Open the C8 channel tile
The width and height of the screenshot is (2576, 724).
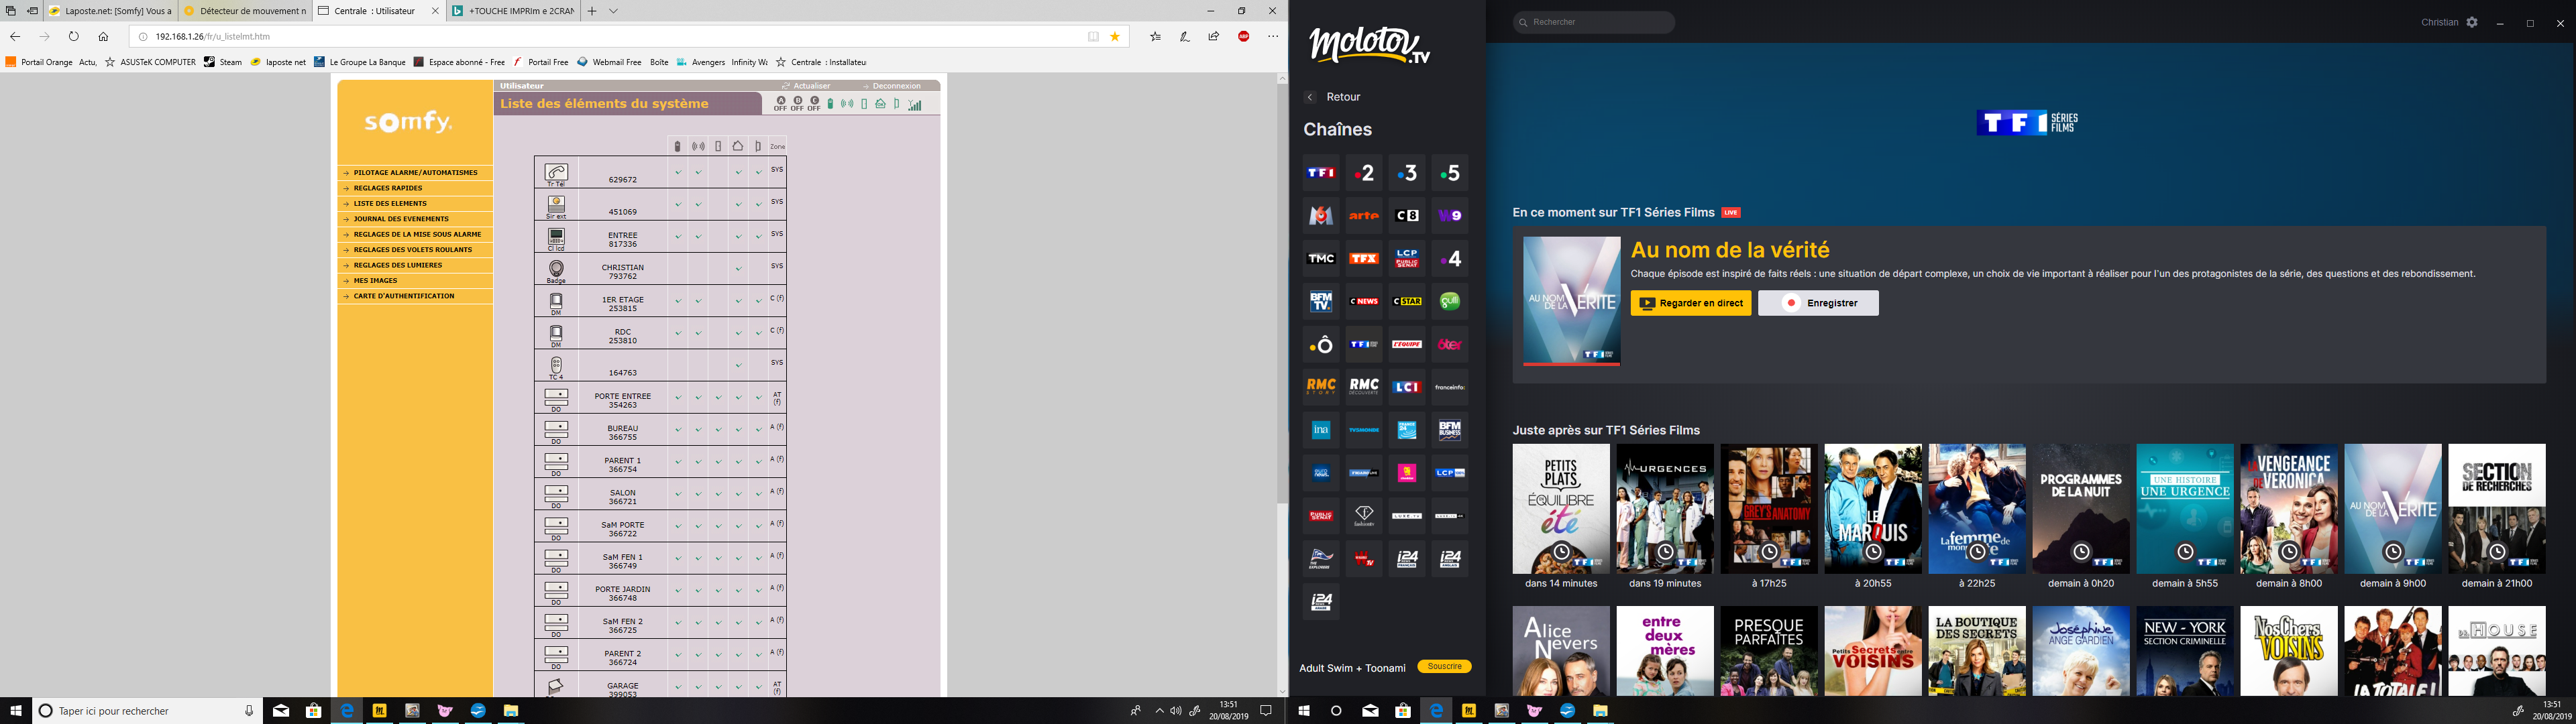tap(1407, 215)
